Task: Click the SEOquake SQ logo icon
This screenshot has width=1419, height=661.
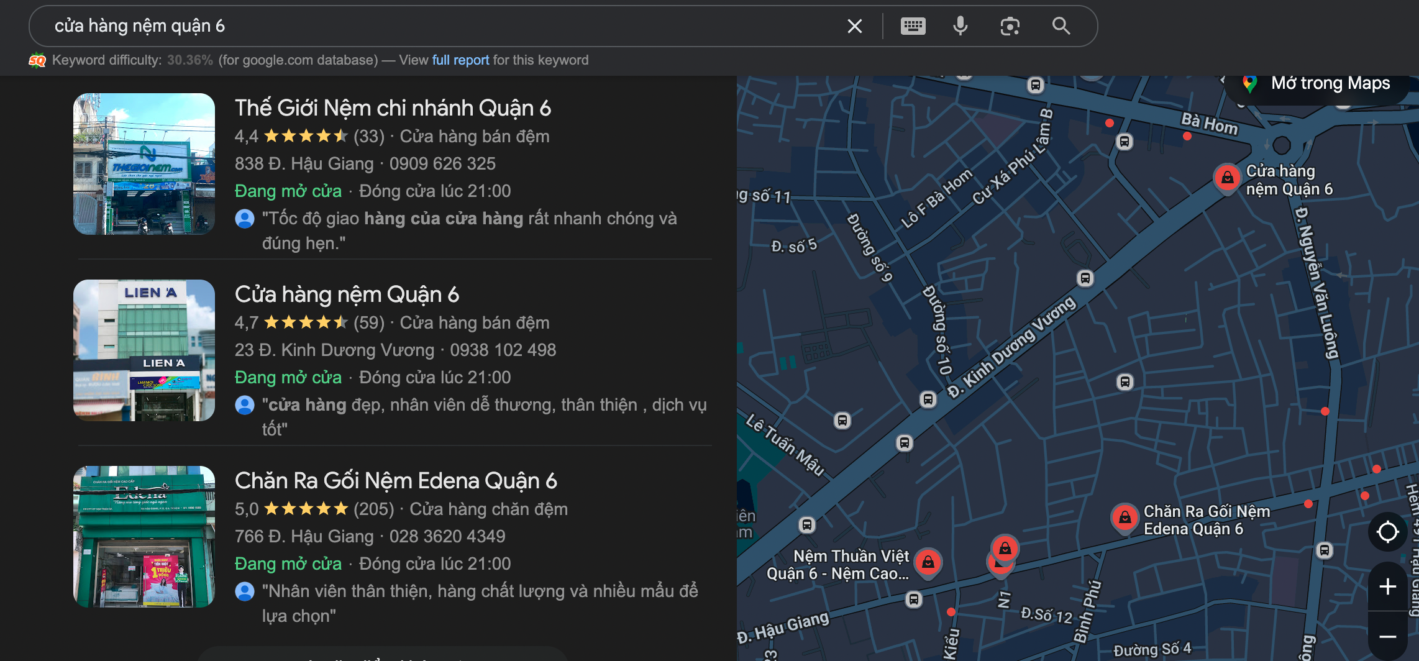Action: tap(37, 60)
